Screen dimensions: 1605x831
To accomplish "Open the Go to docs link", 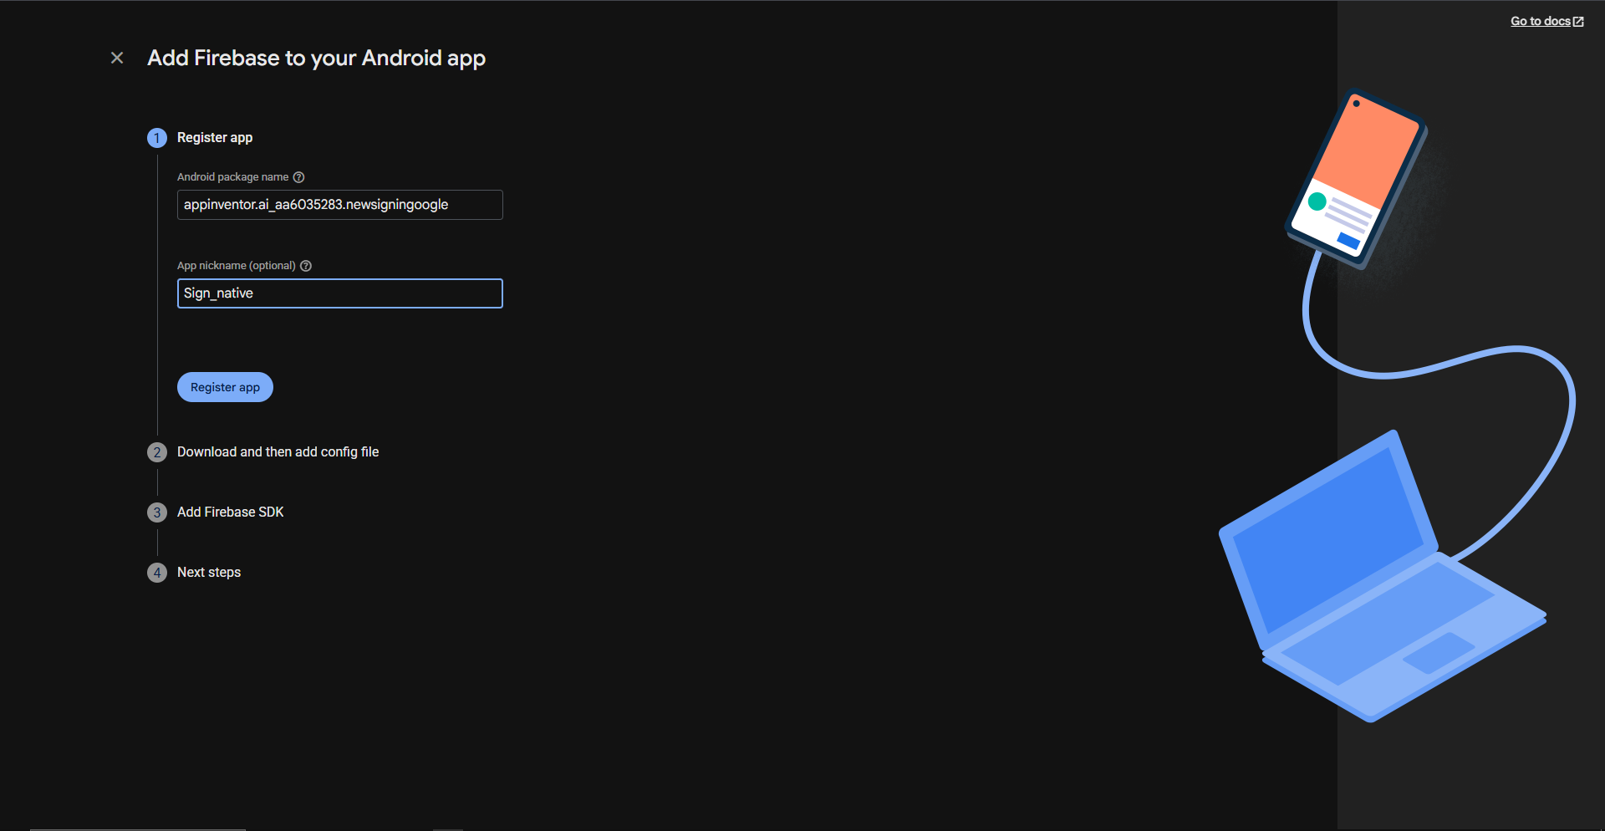I will [x=1540, y=22].
